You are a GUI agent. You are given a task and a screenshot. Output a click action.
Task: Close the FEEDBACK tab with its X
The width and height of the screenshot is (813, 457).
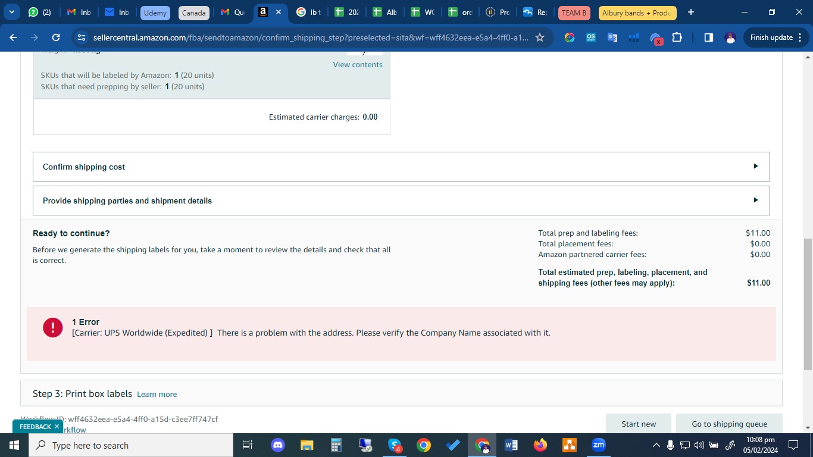click(57, 427)
